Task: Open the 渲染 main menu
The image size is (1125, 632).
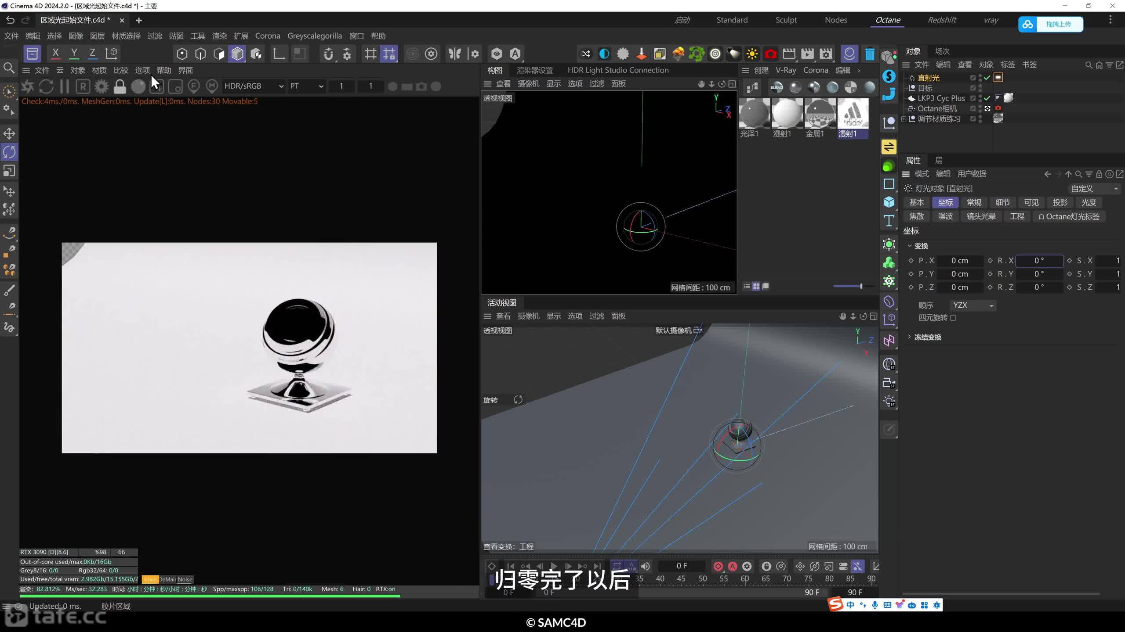Action: tap(219, 36)
